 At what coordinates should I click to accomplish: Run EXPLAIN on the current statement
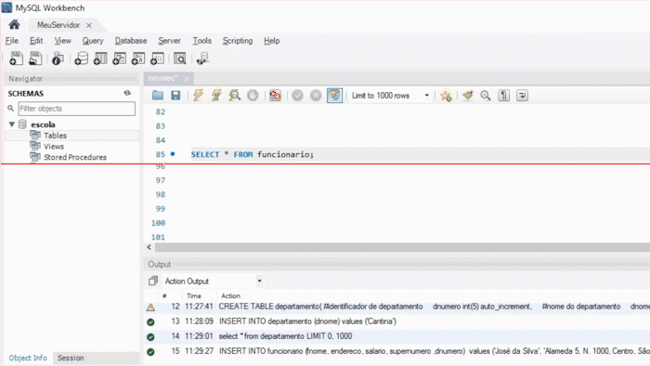(235, 96)
